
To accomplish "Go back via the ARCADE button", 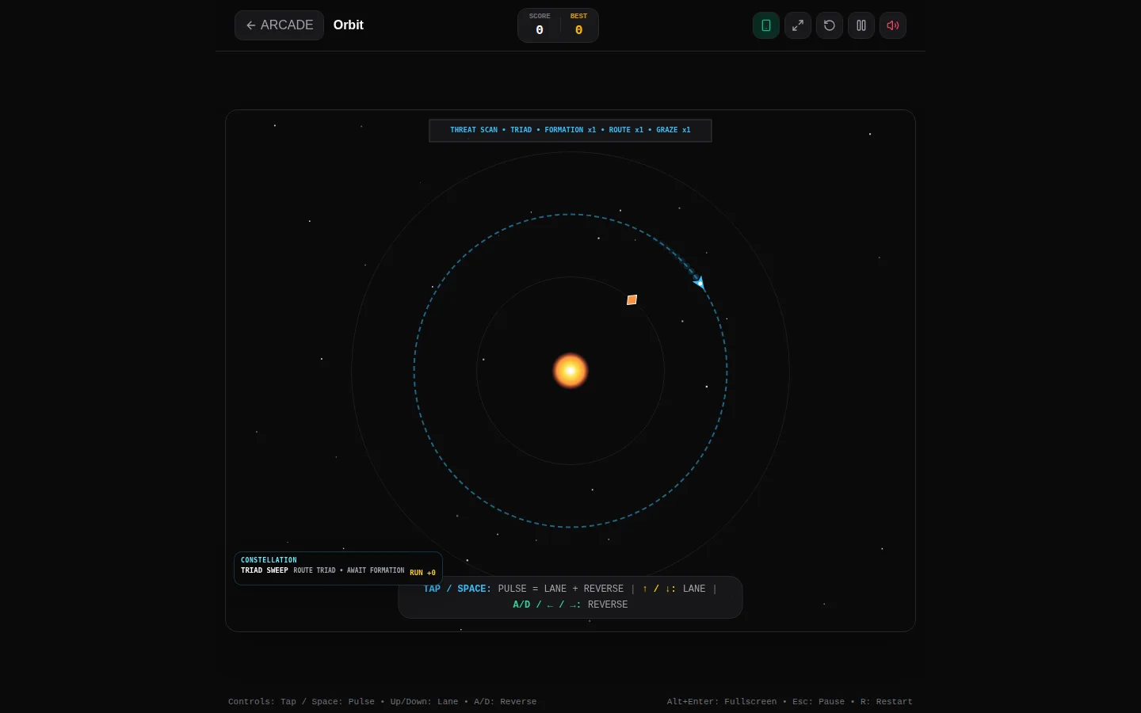I will [279, 25].
